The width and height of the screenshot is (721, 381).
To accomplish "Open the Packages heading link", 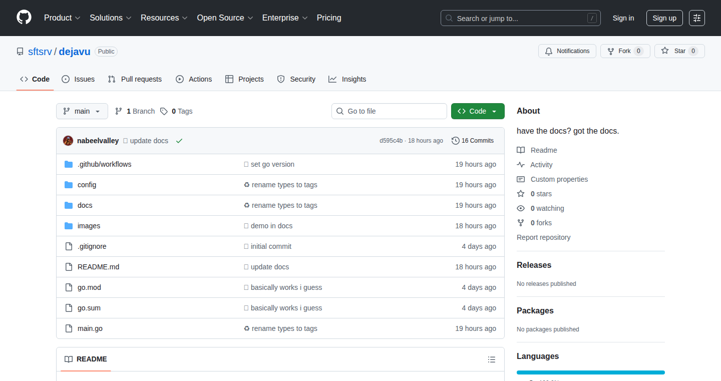I will 535,310.
